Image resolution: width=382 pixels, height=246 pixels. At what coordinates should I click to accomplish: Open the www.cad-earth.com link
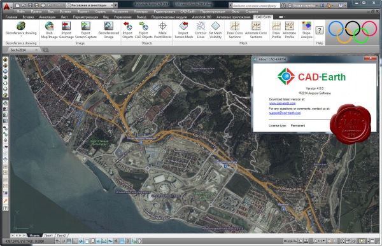(282, 103)
